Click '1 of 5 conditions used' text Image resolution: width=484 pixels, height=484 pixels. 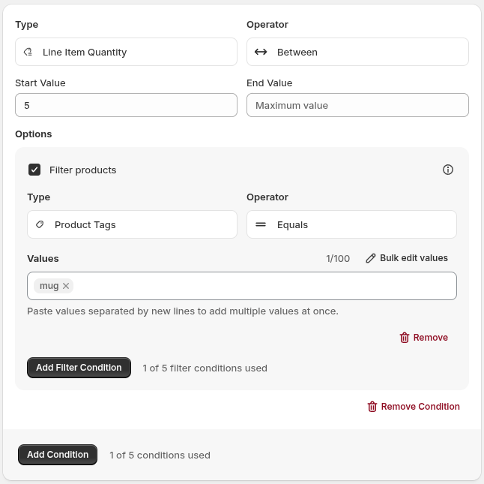pos(160,455)
